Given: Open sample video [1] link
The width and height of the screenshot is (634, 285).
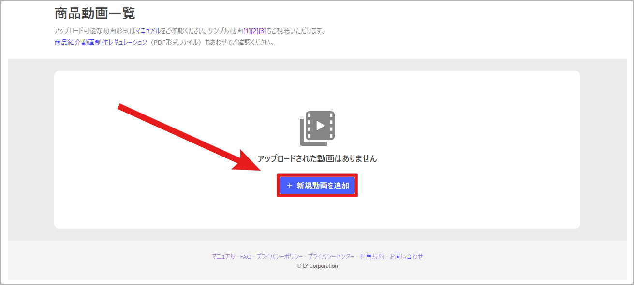Looking at the screenshot, I should click(247, 31).
